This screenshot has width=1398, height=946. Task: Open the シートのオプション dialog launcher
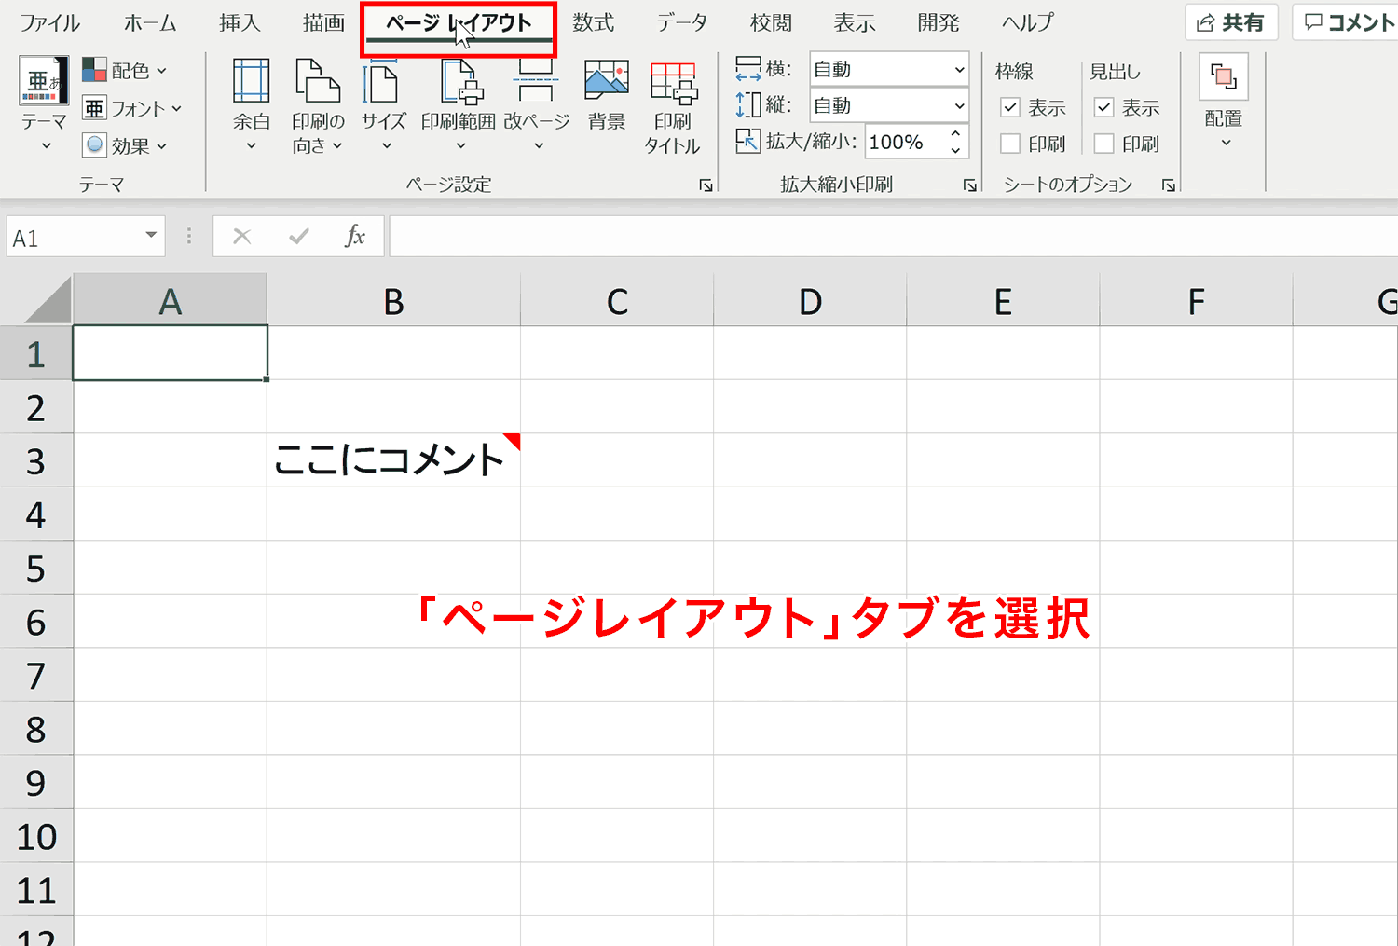(x=1169, y=185)
